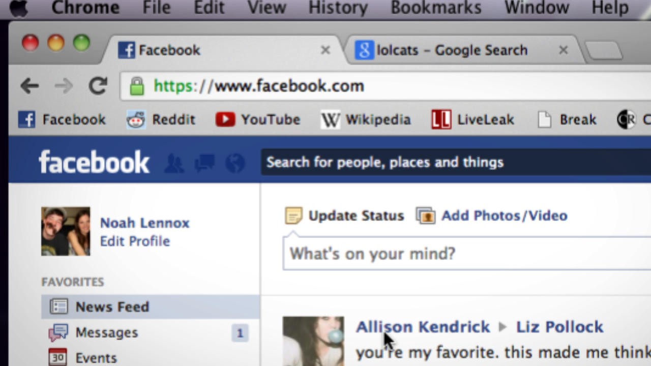Open Allison Kendrick's profile link
The height and width of the screenshot is (366, 651).
[423, 327]
